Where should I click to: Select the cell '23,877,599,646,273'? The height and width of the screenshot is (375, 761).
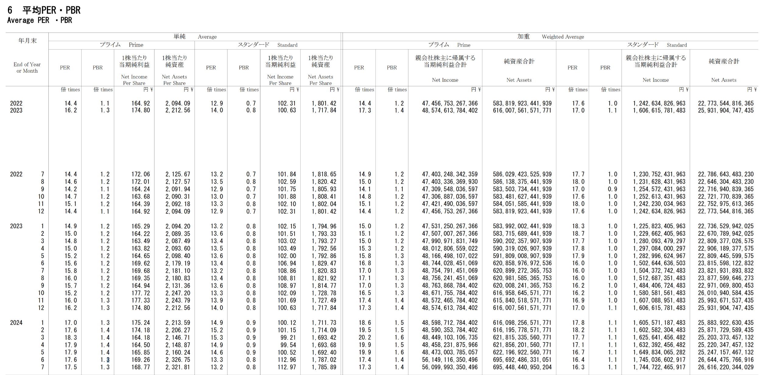tap(726, 278)
